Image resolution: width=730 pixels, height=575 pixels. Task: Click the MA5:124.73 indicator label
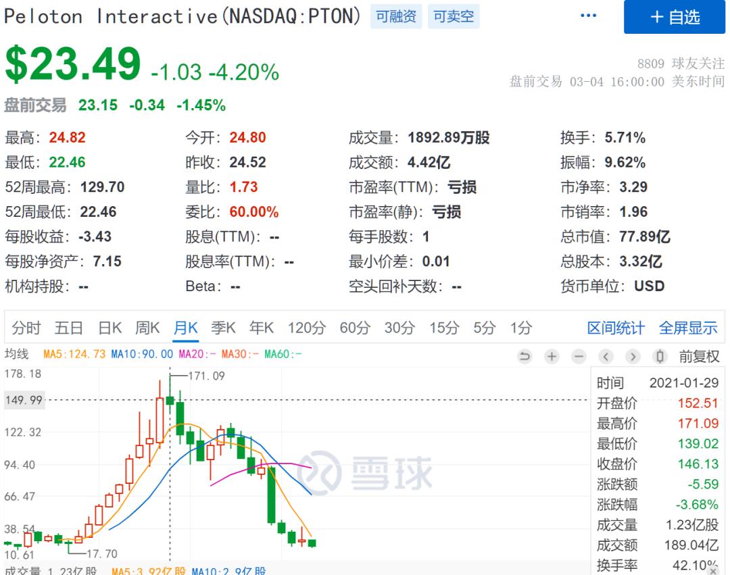tap(74, 354)
